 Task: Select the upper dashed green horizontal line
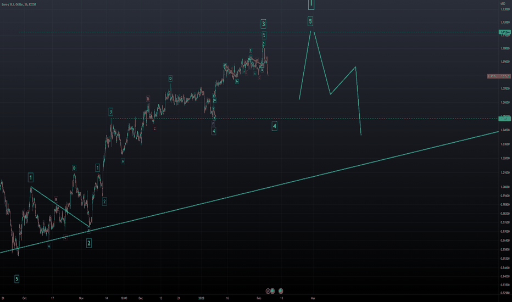pyautogui.click(x=258, y=32)
